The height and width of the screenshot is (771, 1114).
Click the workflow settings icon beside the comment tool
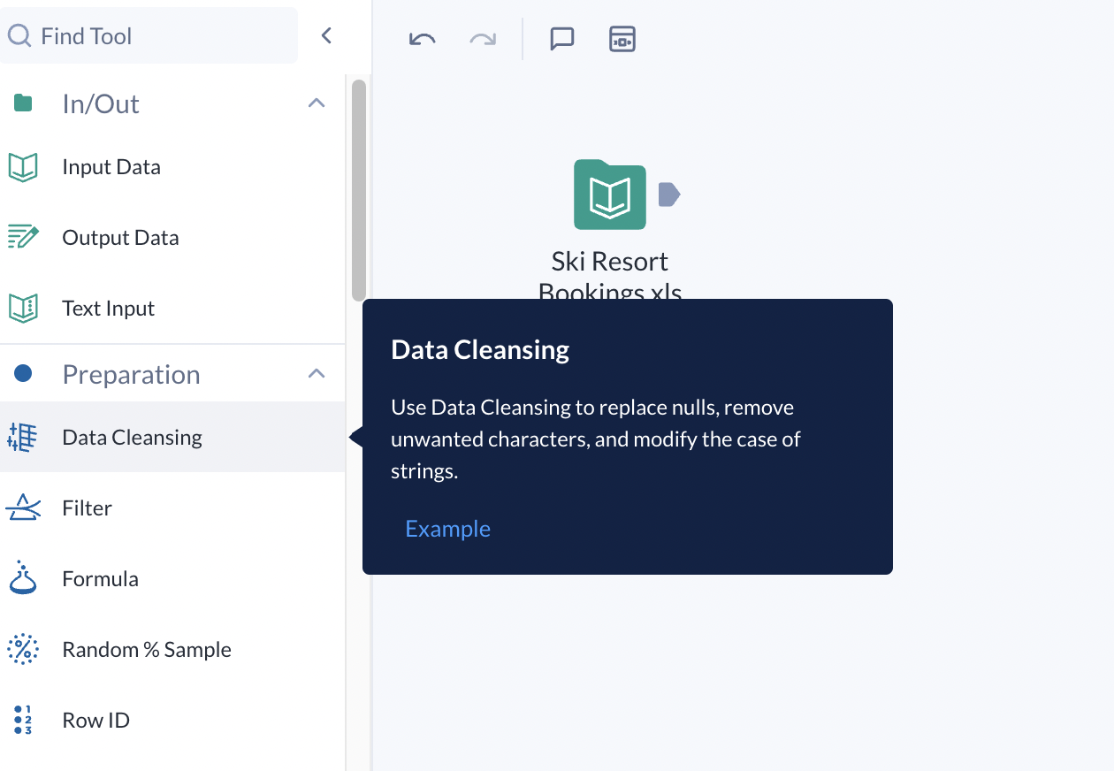(622, 39)
